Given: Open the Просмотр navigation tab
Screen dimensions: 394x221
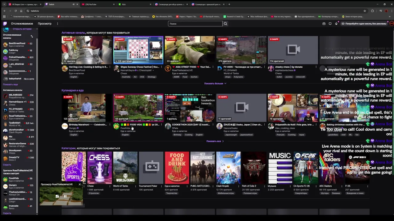Looking at the screenshot, I should (45, 24).
